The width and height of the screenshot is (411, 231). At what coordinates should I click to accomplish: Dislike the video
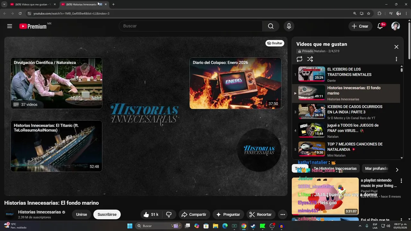(169, 215)
